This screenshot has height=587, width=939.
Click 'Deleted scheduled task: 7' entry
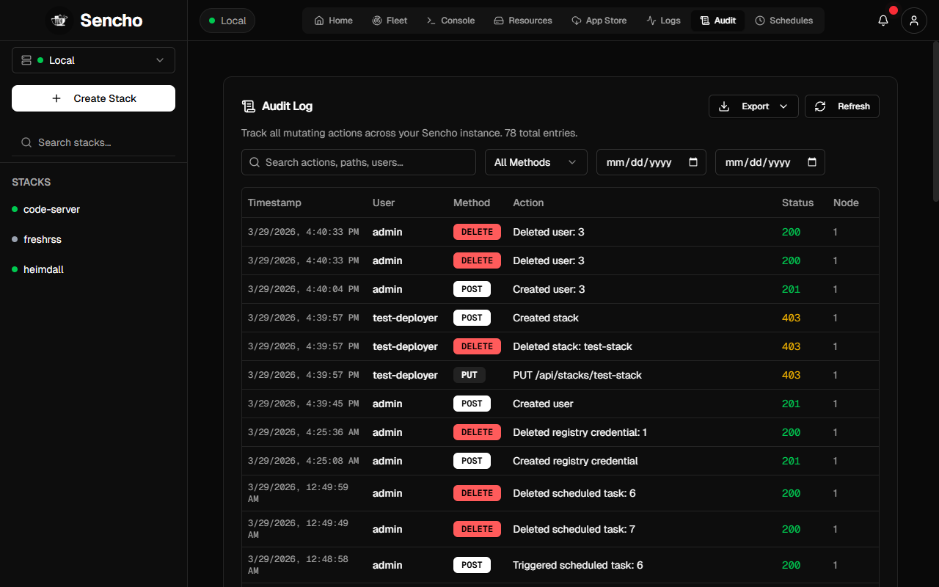coord(574,529)
